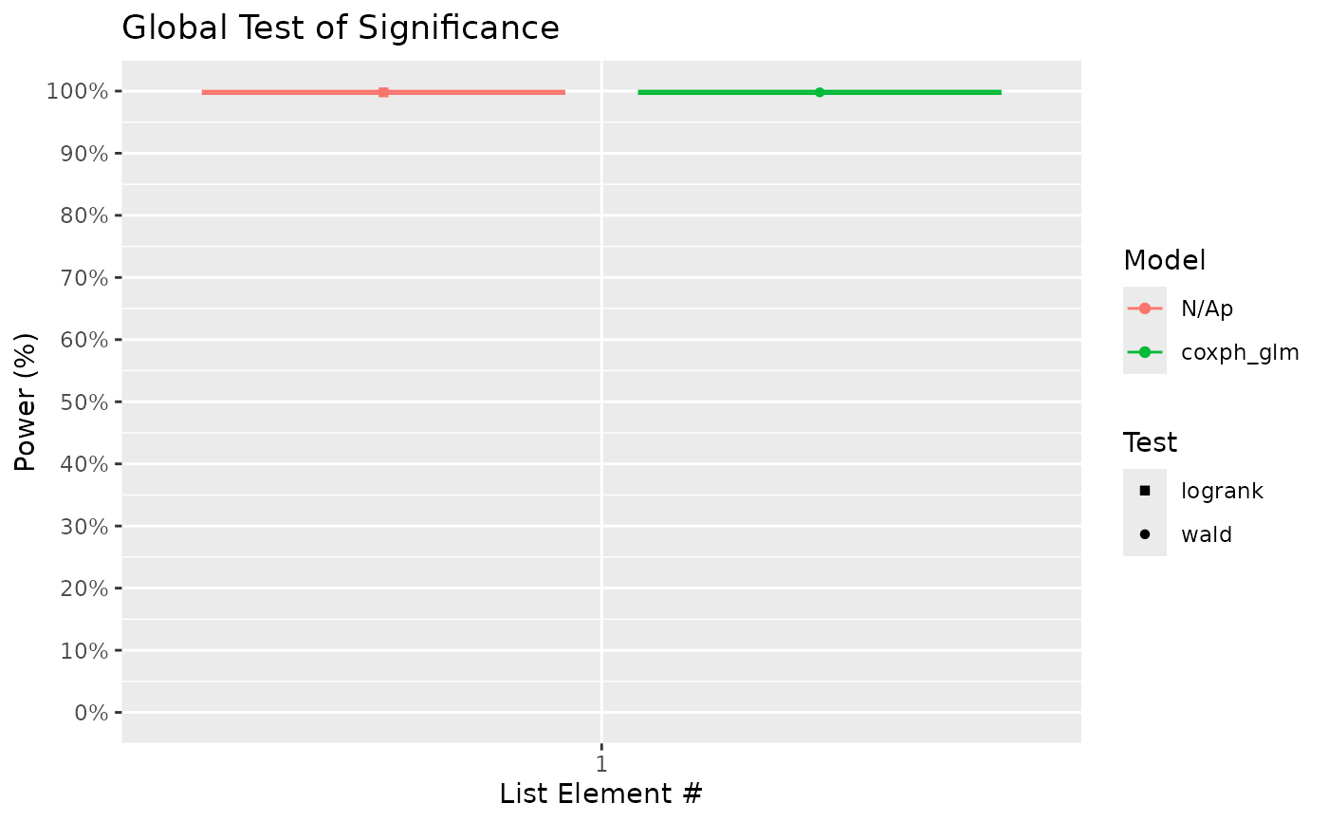
Task: Click the 'logrank' legend text
Action: click(x=1222, y=492)
